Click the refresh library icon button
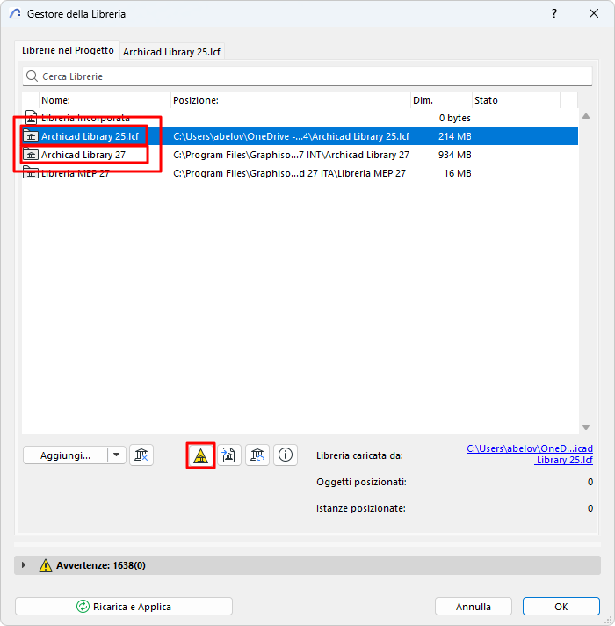 (x=257, y=455)
